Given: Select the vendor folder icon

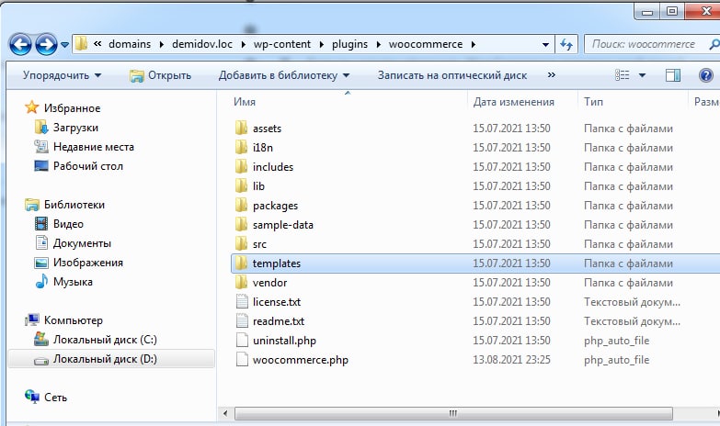Looking at the screenshot, I should tap(241, 282).
